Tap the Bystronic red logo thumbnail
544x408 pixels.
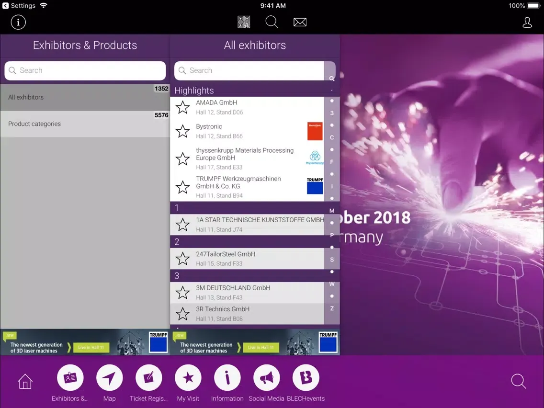[315, 131]
